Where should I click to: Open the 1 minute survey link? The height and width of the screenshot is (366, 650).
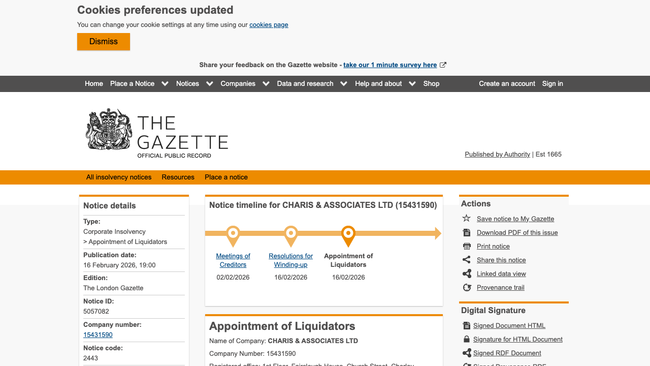[x=390, y=65]
